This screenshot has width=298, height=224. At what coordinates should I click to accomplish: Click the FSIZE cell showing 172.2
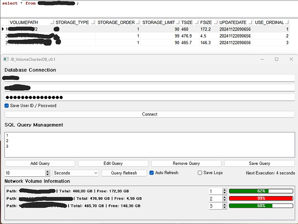209,29
